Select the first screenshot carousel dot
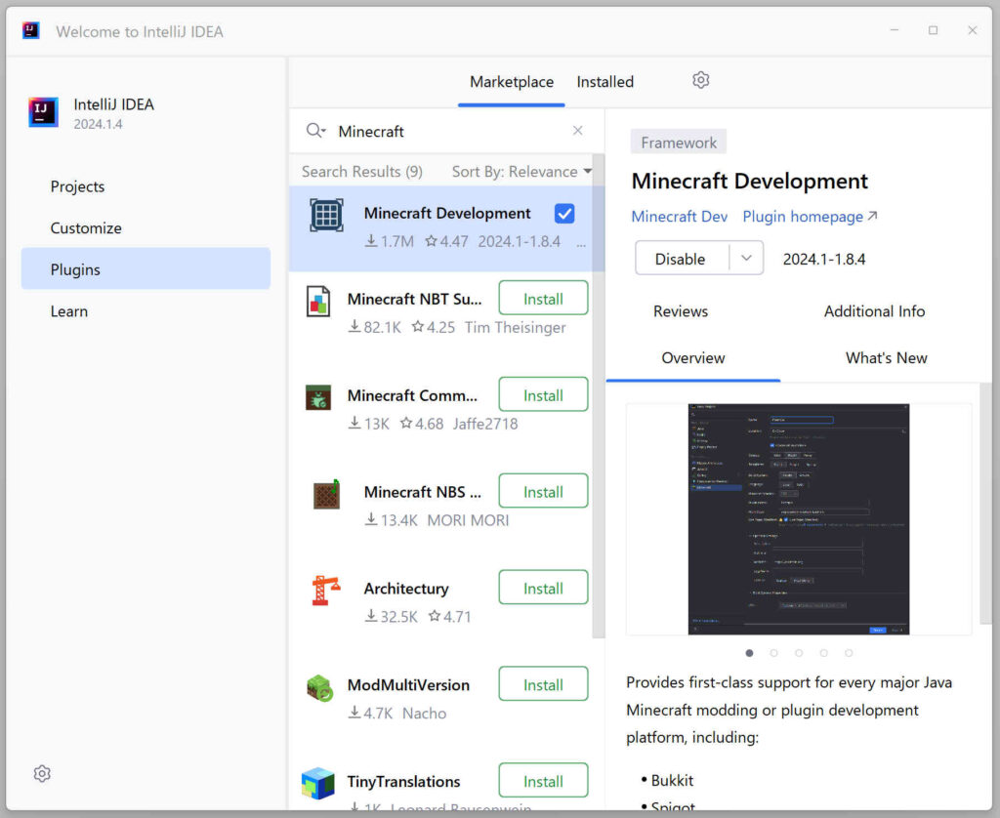Viewport: 1000px width, 818px height. tap(749, 653)
